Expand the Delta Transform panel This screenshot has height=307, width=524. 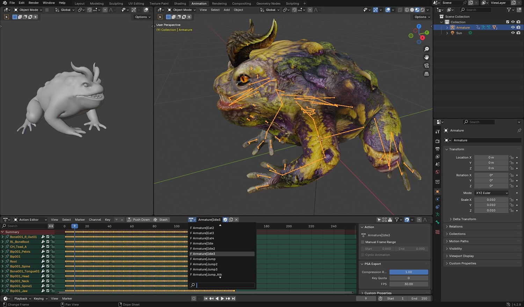pos(464,219)
